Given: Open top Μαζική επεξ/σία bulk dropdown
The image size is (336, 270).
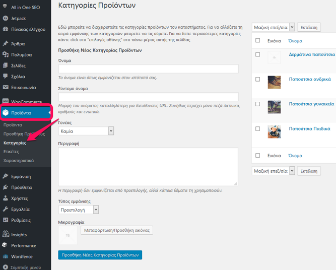Looking at the screenshot, I should [x=274, y=27].
